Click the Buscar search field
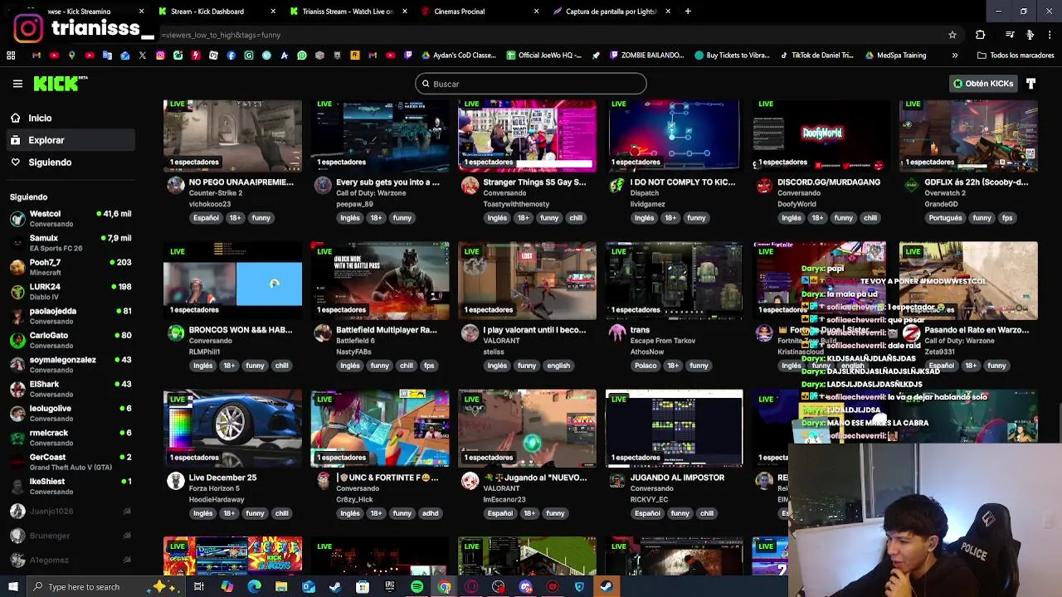 coord(531,84)
